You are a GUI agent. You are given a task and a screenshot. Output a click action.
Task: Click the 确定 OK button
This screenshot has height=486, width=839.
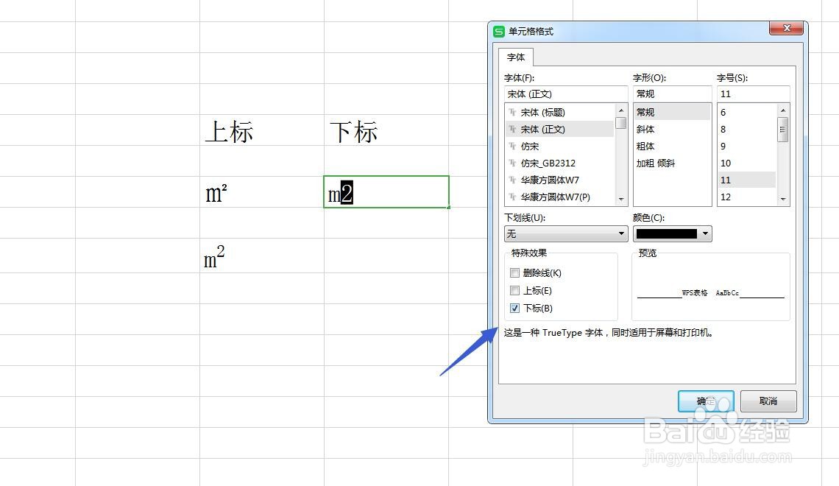pos(706,401)
